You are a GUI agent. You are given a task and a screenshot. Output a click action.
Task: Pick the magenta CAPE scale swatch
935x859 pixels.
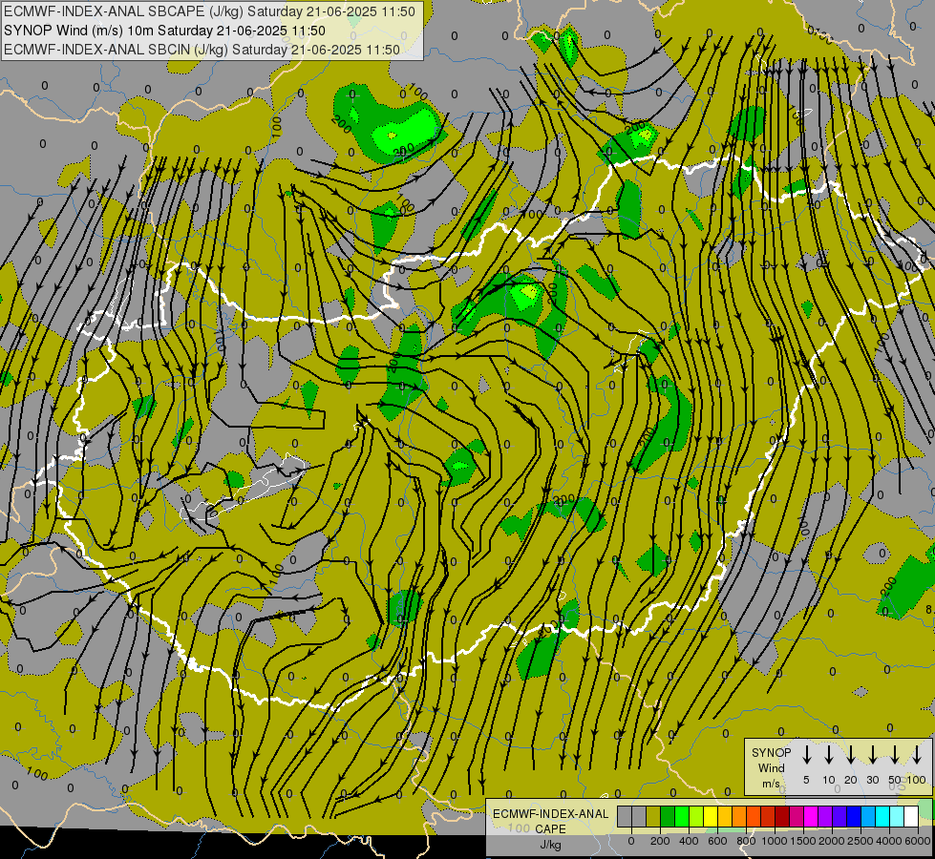(811, 816)
